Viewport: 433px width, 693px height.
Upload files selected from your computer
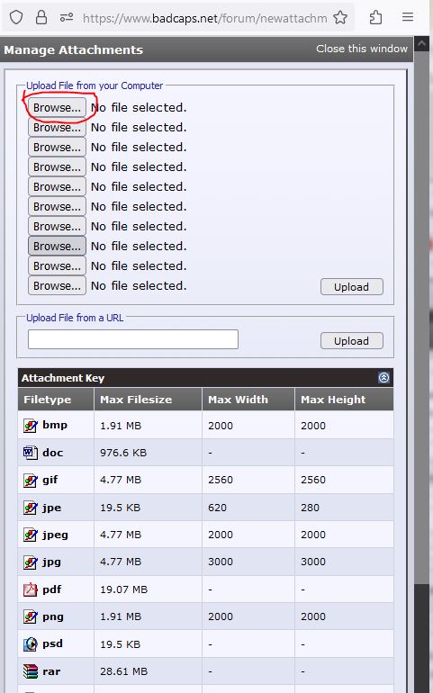click(x=352, y=287)
